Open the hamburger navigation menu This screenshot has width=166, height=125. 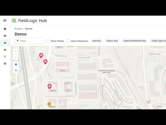(x=5, y=21)
